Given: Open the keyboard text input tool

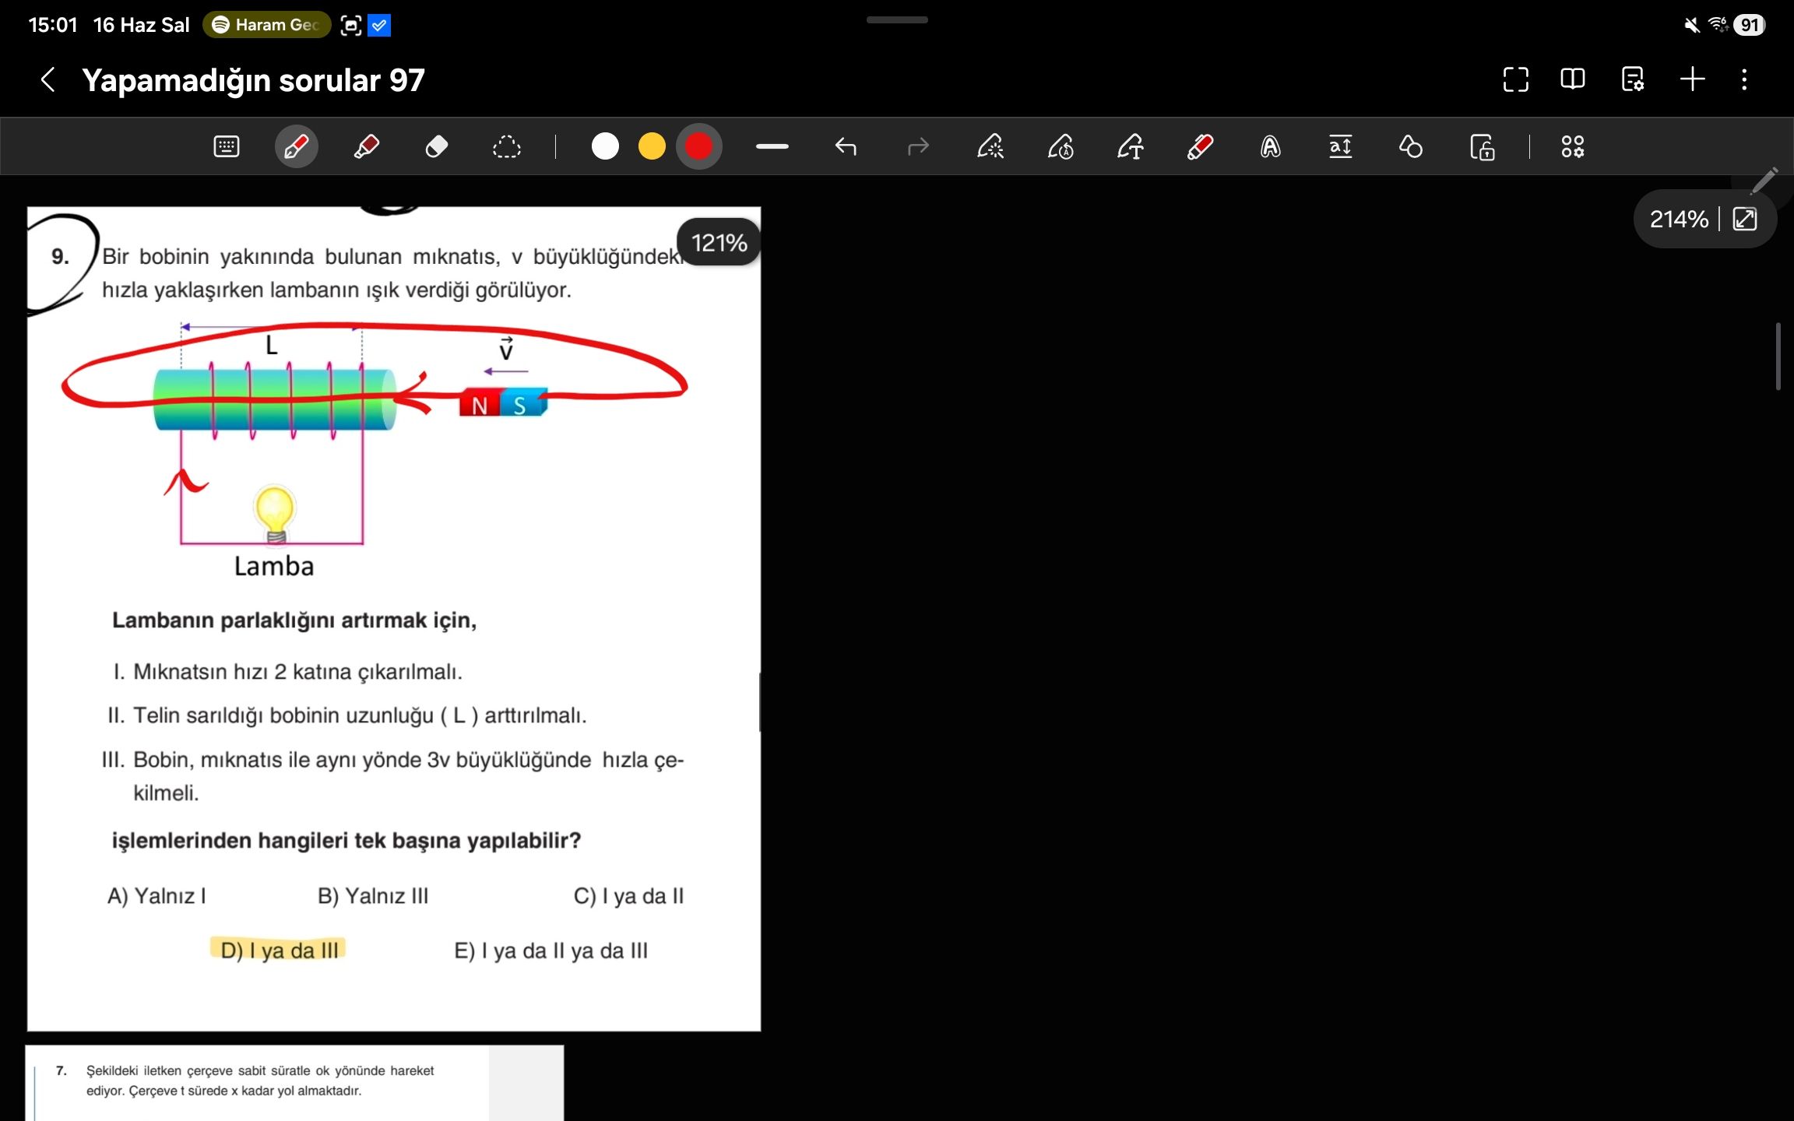Looking at the screenshot, I should click(227, 146).
